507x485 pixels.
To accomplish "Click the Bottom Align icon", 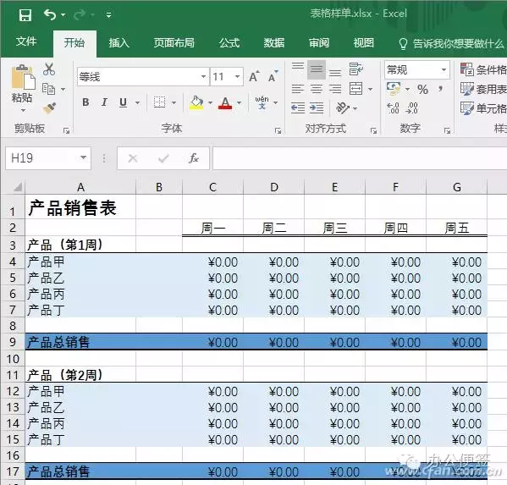I will 335,73.
